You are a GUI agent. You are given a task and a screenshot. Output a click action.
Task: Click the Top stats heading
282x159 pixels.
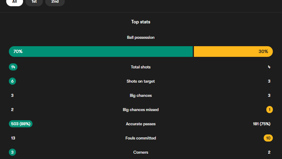141,22
